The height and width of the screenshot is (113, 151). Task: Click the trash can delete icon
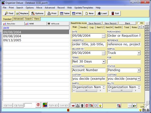click(x=82, y=106)
